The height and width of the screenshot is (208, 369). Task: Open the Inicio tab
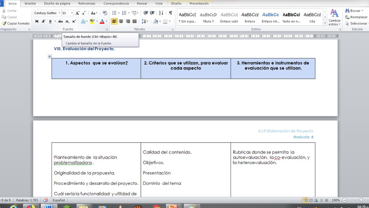pyautogui.click(x=13, y=4)
